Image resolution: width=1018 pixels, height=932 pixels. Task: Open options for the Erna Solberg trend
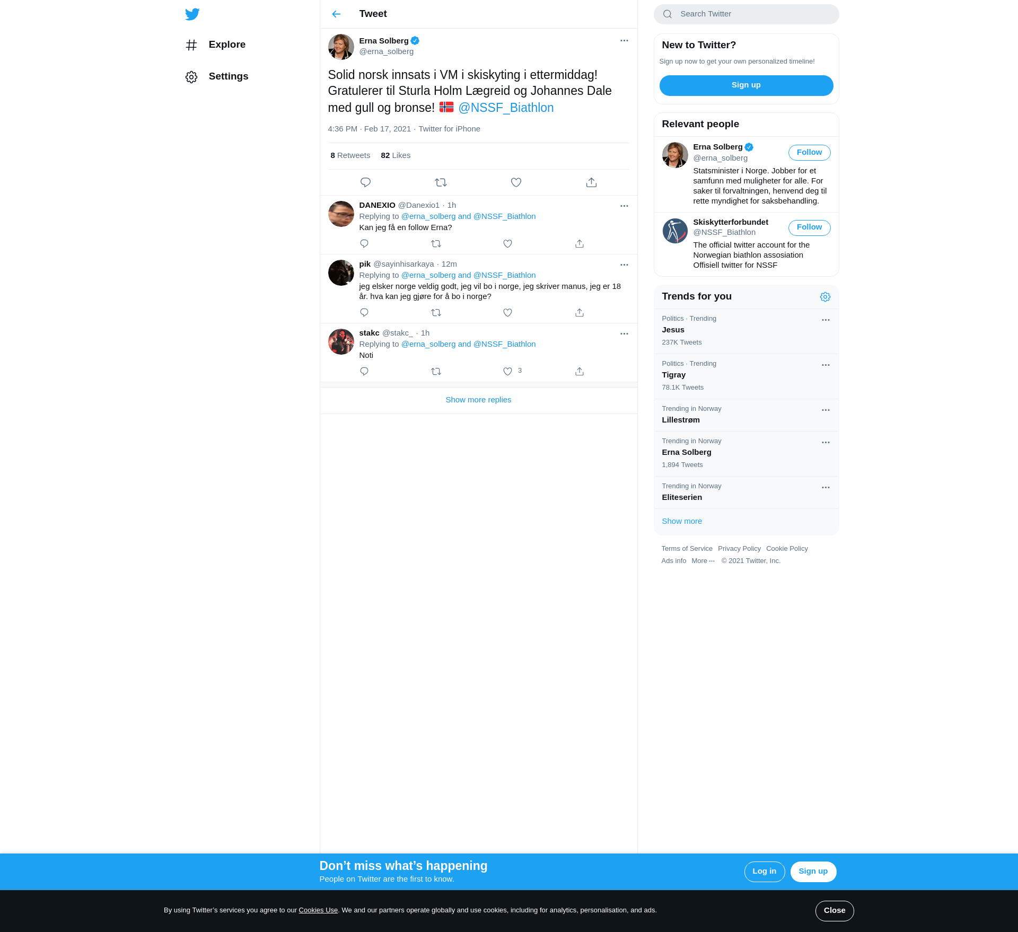(826, 443)
